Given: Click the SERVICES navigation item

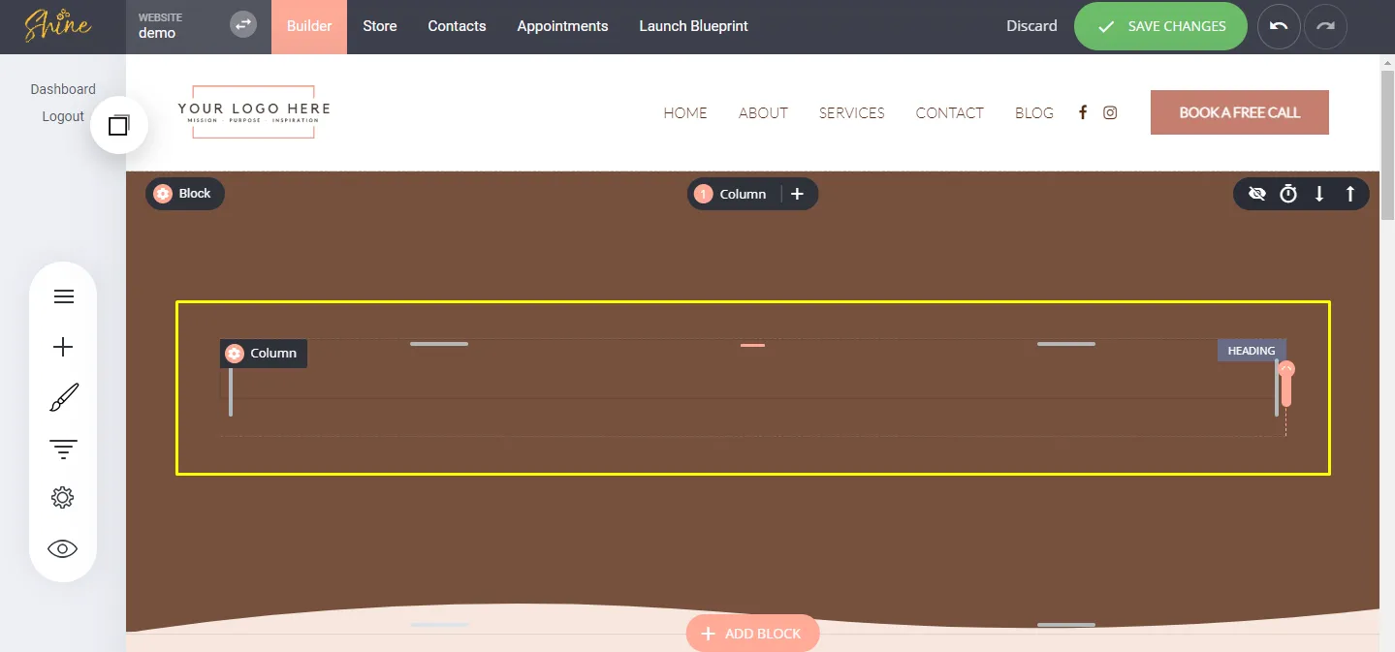Looking at the screenshot, I should point(851,112).
